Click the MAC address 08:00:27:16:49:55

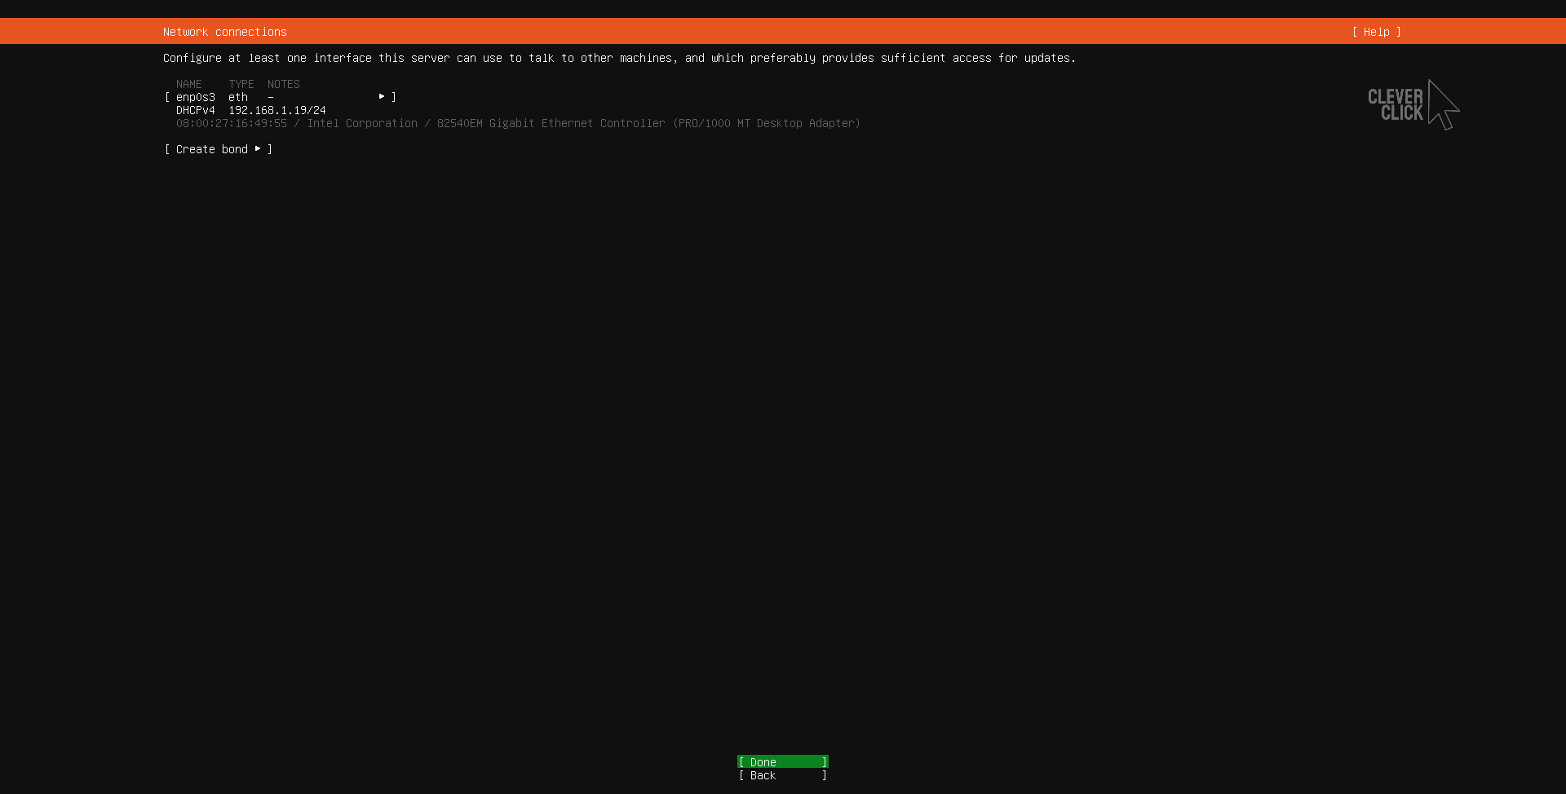tap(232, 123)
